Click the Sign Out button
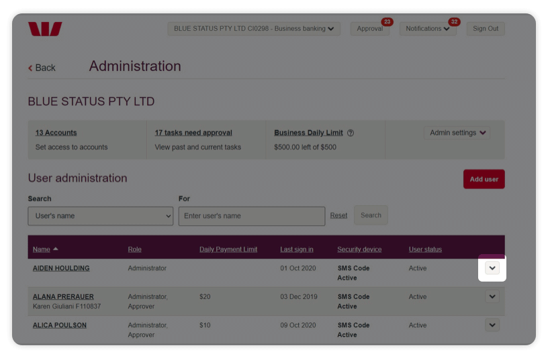This screenshot has width=548, height=360. 486,29
